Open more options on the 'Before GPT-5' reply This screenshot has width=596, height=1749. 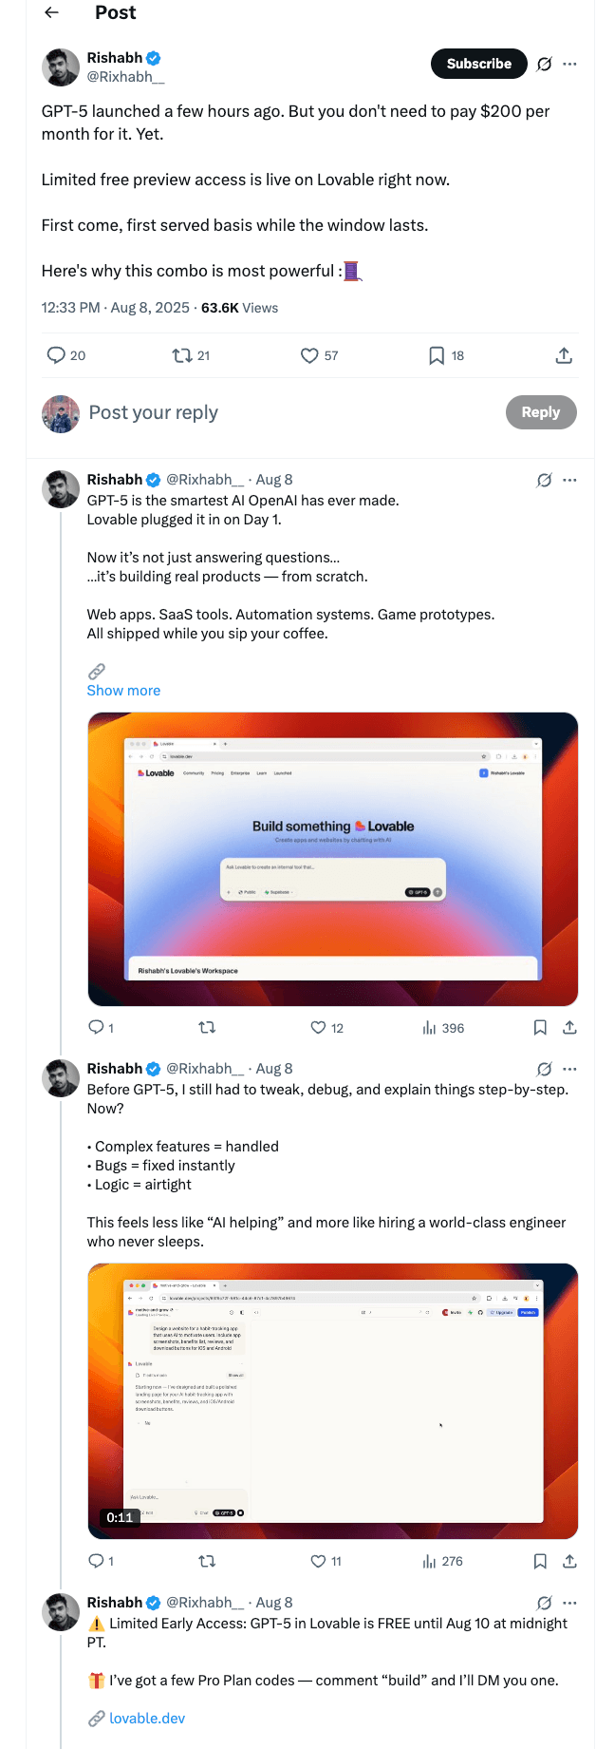(569, 1069)
